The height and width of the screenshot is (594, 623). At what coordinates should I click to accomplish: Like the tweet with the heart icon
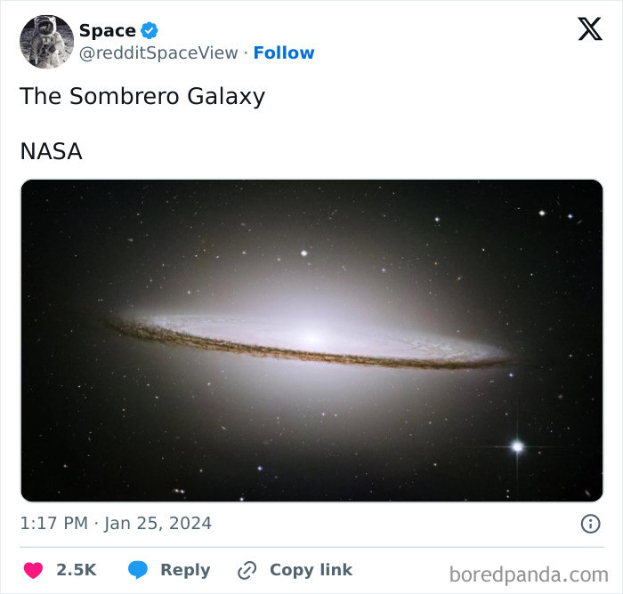click(x=34, y=570)
